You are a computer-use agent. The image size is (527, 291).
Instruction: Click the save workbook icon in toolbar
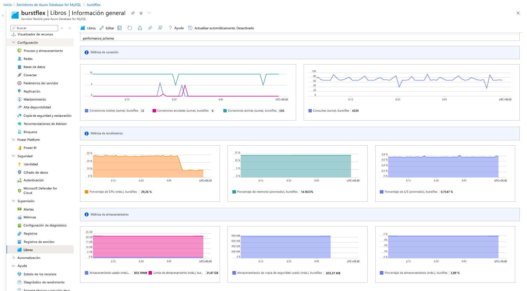pyautogui.click(x=120, y=28)
